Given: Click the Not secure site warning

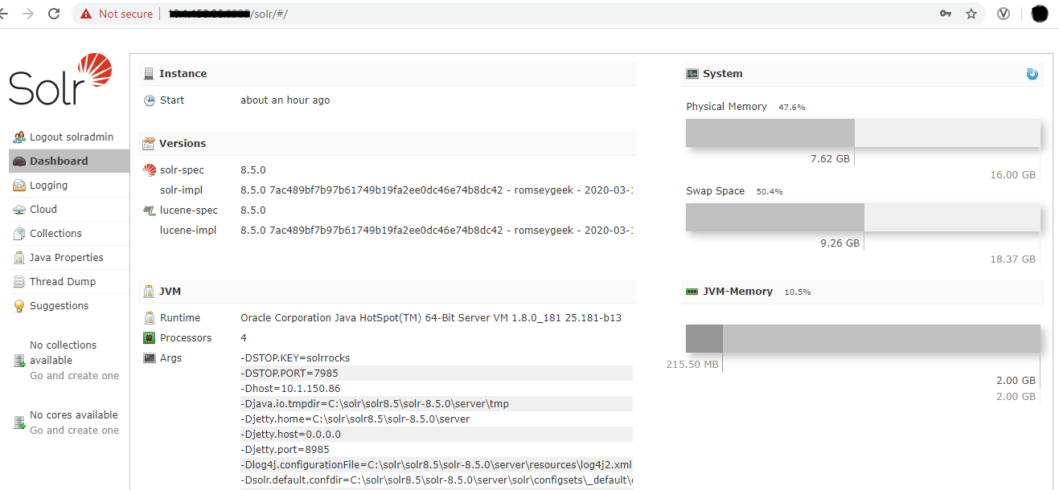Looking at the screenshot, I should point(117,14).
